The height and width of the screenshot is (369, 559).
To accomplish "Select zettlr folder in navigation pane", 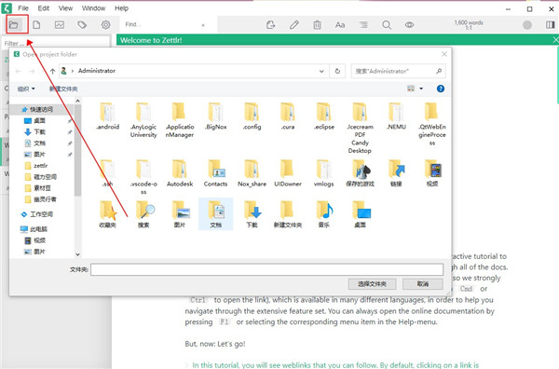I will pyautogui.click(x=40, y=166).
